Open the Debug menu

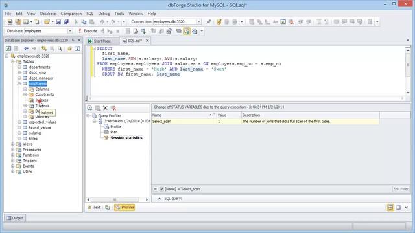coord(104,14)
